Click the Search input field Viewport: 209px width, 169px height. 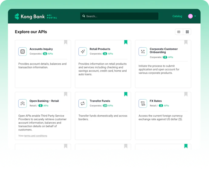[119, 16]
